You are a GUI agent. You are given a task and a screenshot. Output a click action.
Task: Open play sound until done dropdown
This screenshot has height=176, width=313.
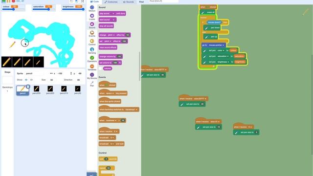point(113,14)
